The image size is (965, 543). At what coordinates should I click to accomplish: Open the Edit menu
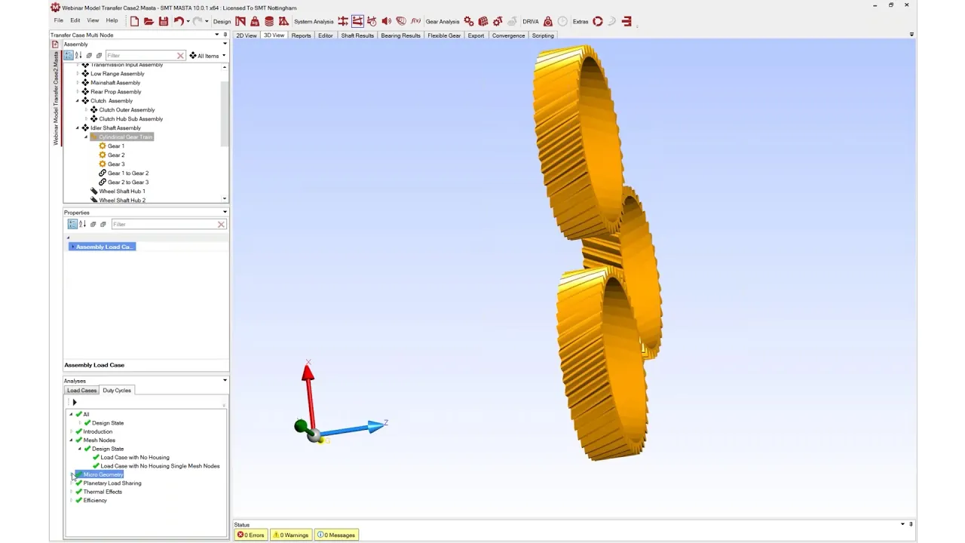click(x=75, y=21)
